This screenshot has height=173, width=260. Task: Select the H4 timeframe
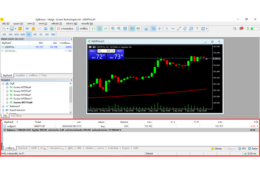point(35,34)
